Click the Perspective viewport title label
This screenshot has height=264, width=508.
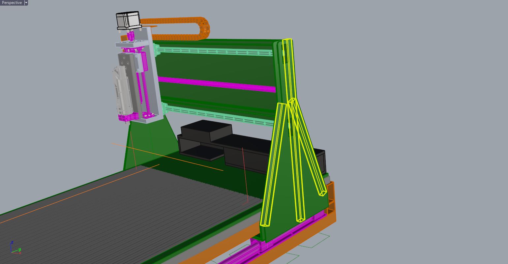(12, 3)
